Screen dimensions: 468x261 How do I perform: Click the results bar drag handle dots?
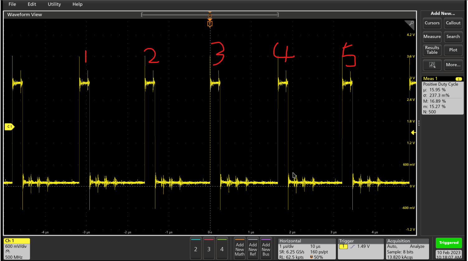tap(419, 123)
